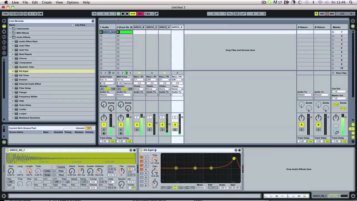The height and width of the screenshot is (201, 357).
Task: Set track 1 Monitor to In
Action: (102, 89)
